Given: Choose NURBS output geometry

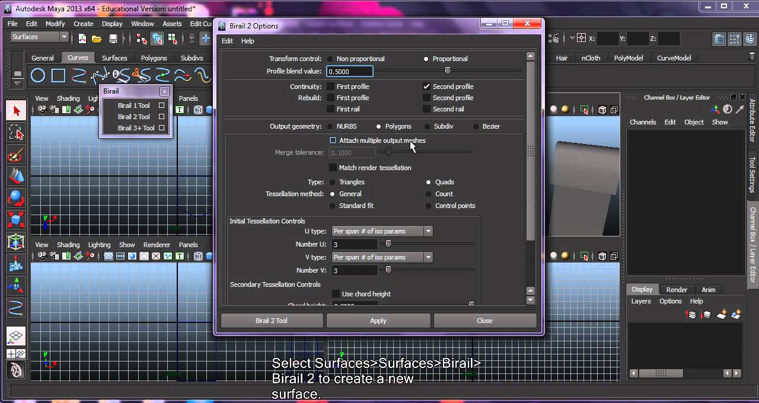Looking at the screenshot, I should click(329, 126).
